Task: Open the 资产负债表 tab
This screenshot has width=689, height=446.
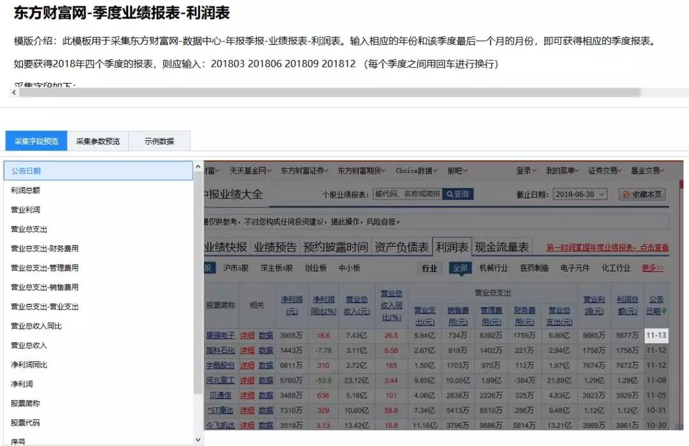Action: (x=401, y=248)
